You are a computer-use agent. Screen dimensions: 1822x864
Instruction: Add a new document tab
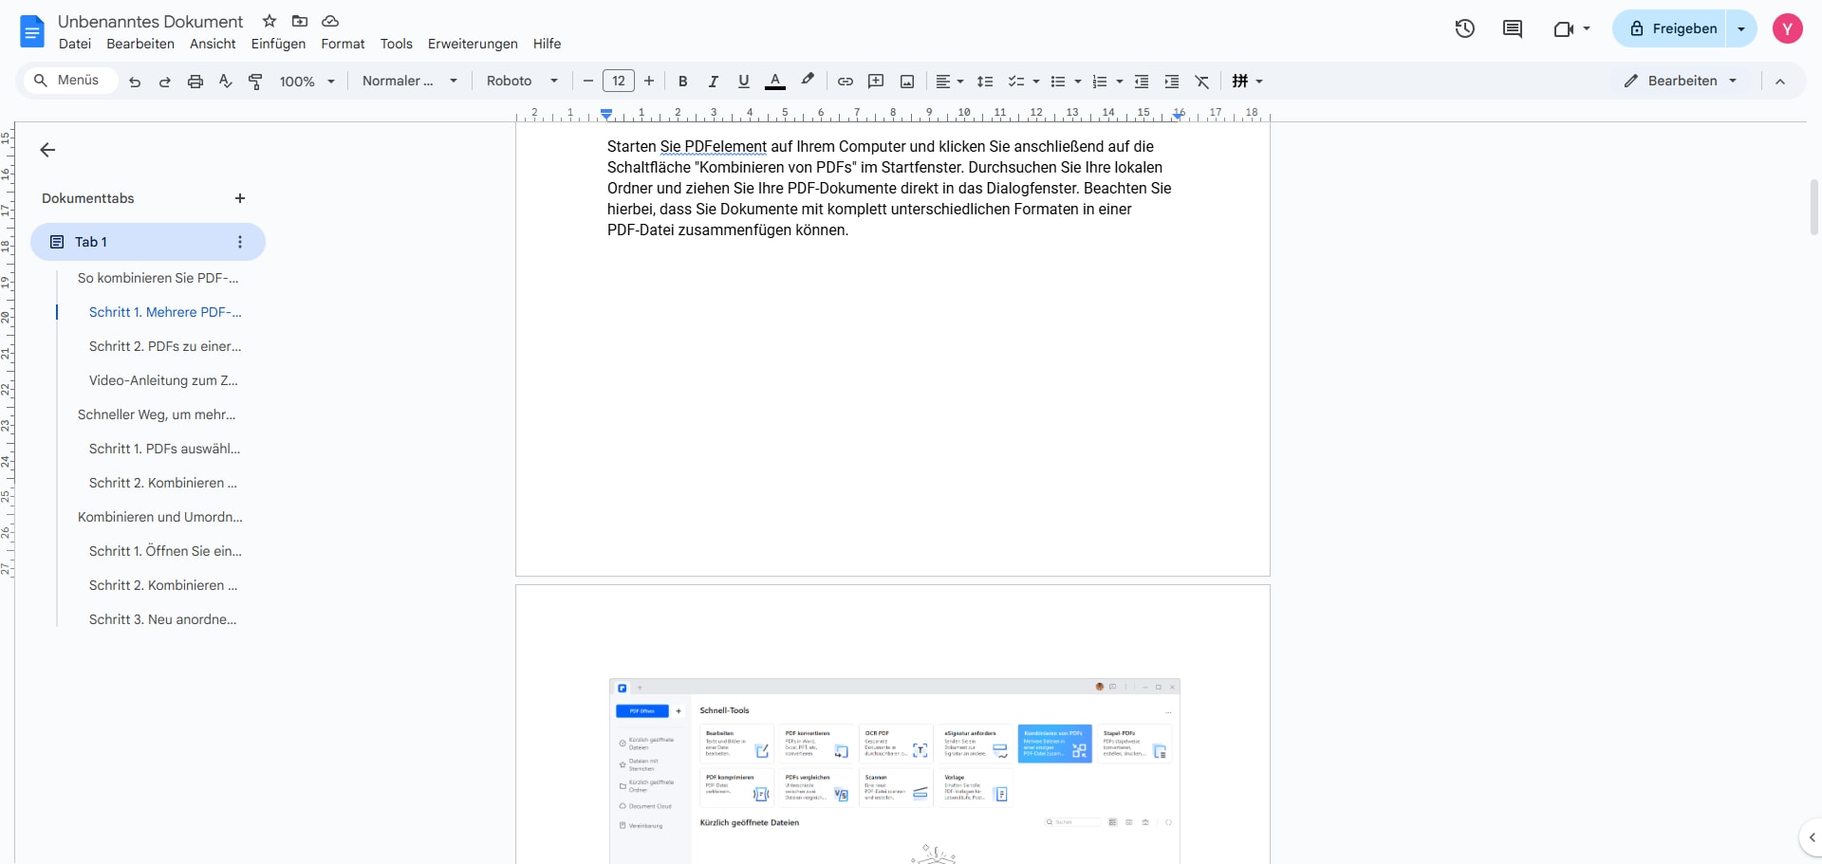(240, 198)
